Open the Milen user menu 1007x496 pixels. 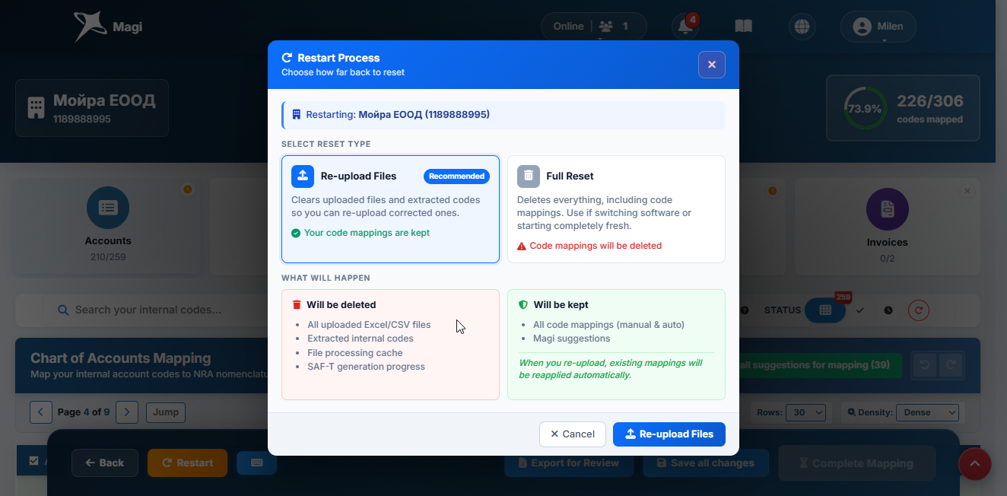coord(878,27)
